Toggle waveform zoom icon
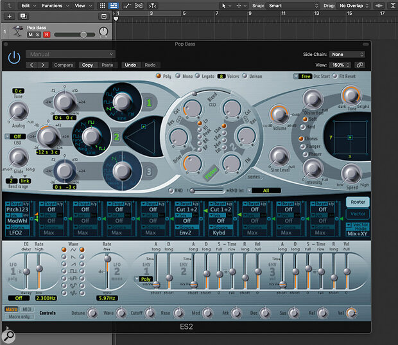The height and width of the screenshot is (345, 398). pyautogui.click(x=379, y=6)
